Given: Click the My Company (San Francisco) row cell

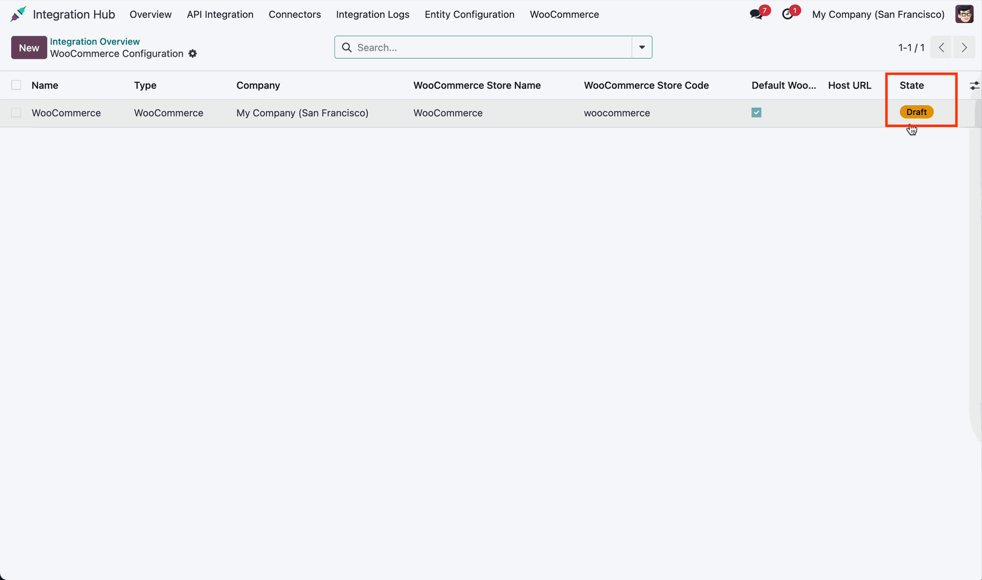Looking at the screenshot, I should [302, 113].
